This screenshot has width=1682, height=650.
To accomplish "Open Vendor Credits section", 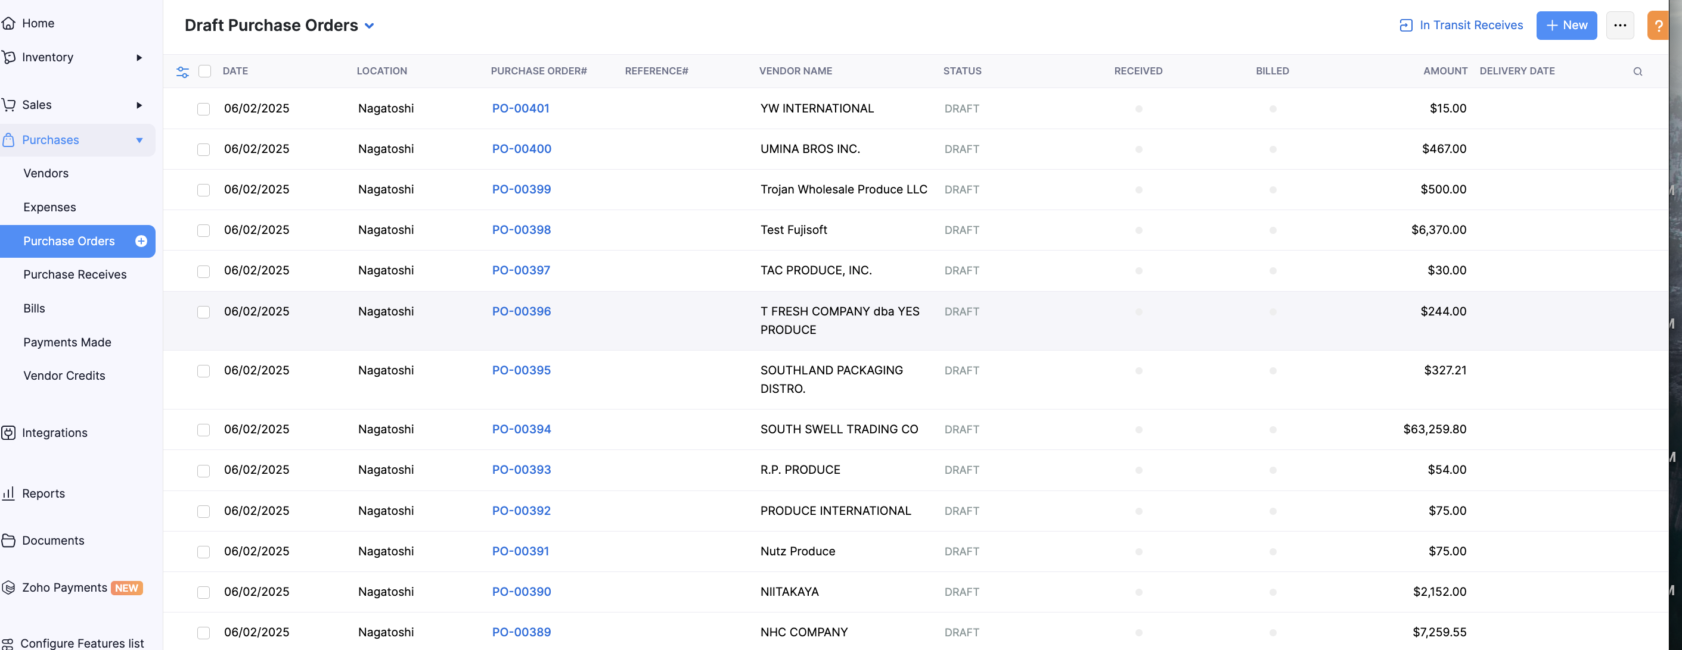I will (64, 376).
